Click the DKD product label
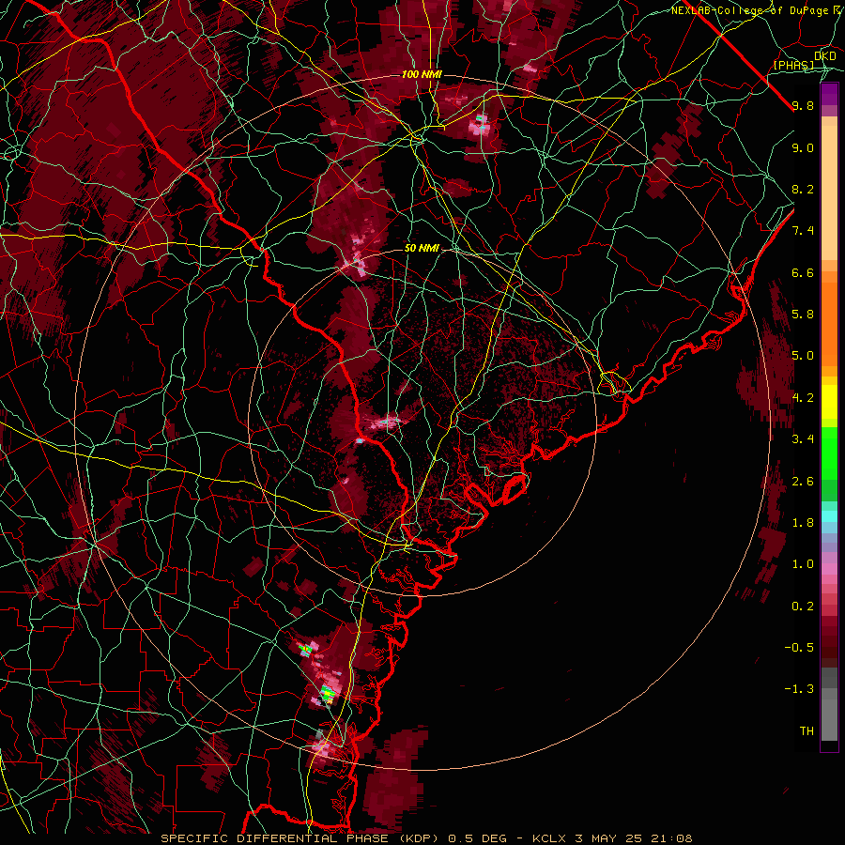 (825, 56)
